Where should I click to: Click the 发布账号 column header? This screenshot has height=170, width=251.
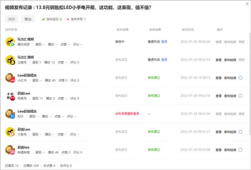(11, 30)
